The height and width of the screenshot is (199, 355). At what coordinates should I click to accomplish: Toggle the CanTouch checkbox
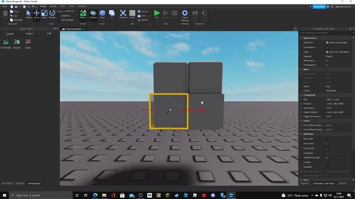pyautogui.click(x=327, y=153)
